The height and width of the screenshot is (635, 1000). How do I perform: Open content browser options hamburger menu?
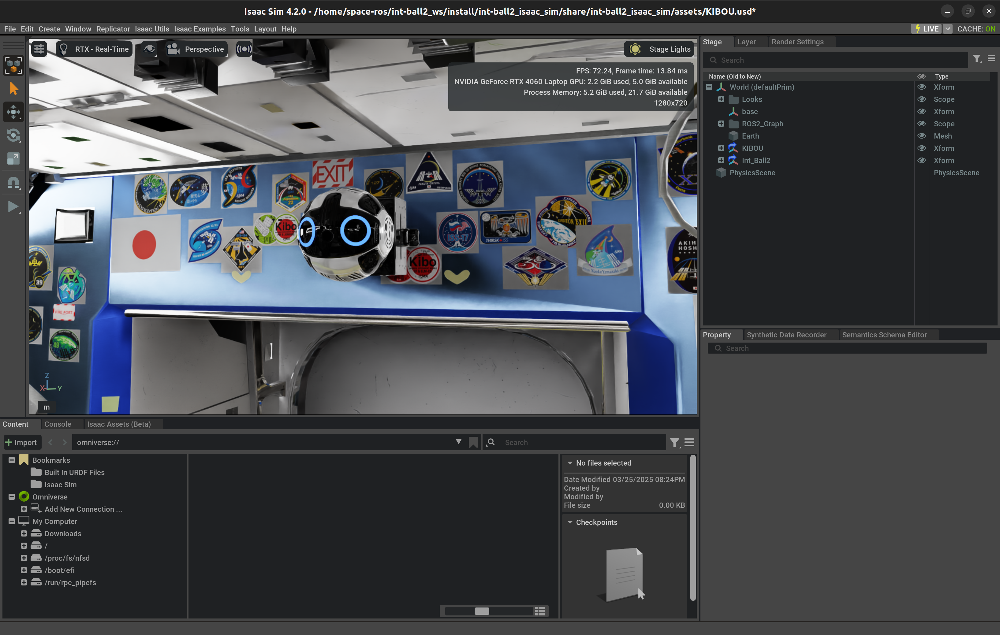(689, 442)
